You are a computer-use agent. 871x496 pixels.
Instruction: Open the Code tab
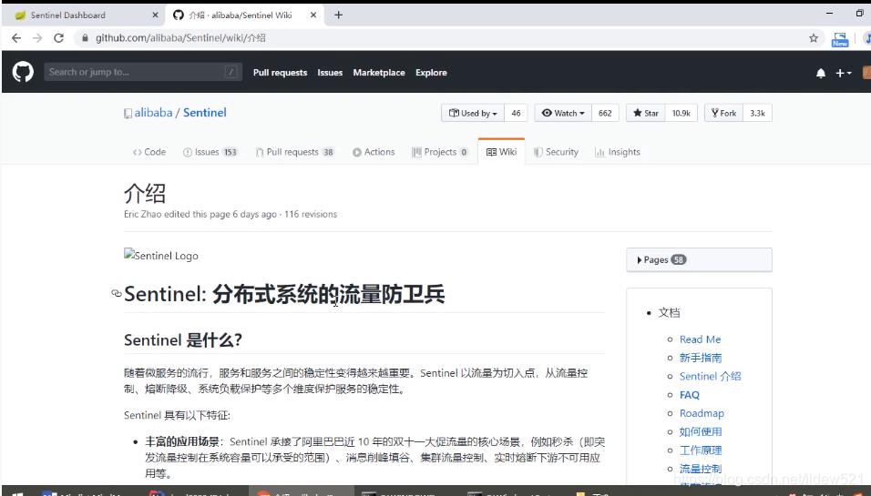click(149, 152)
